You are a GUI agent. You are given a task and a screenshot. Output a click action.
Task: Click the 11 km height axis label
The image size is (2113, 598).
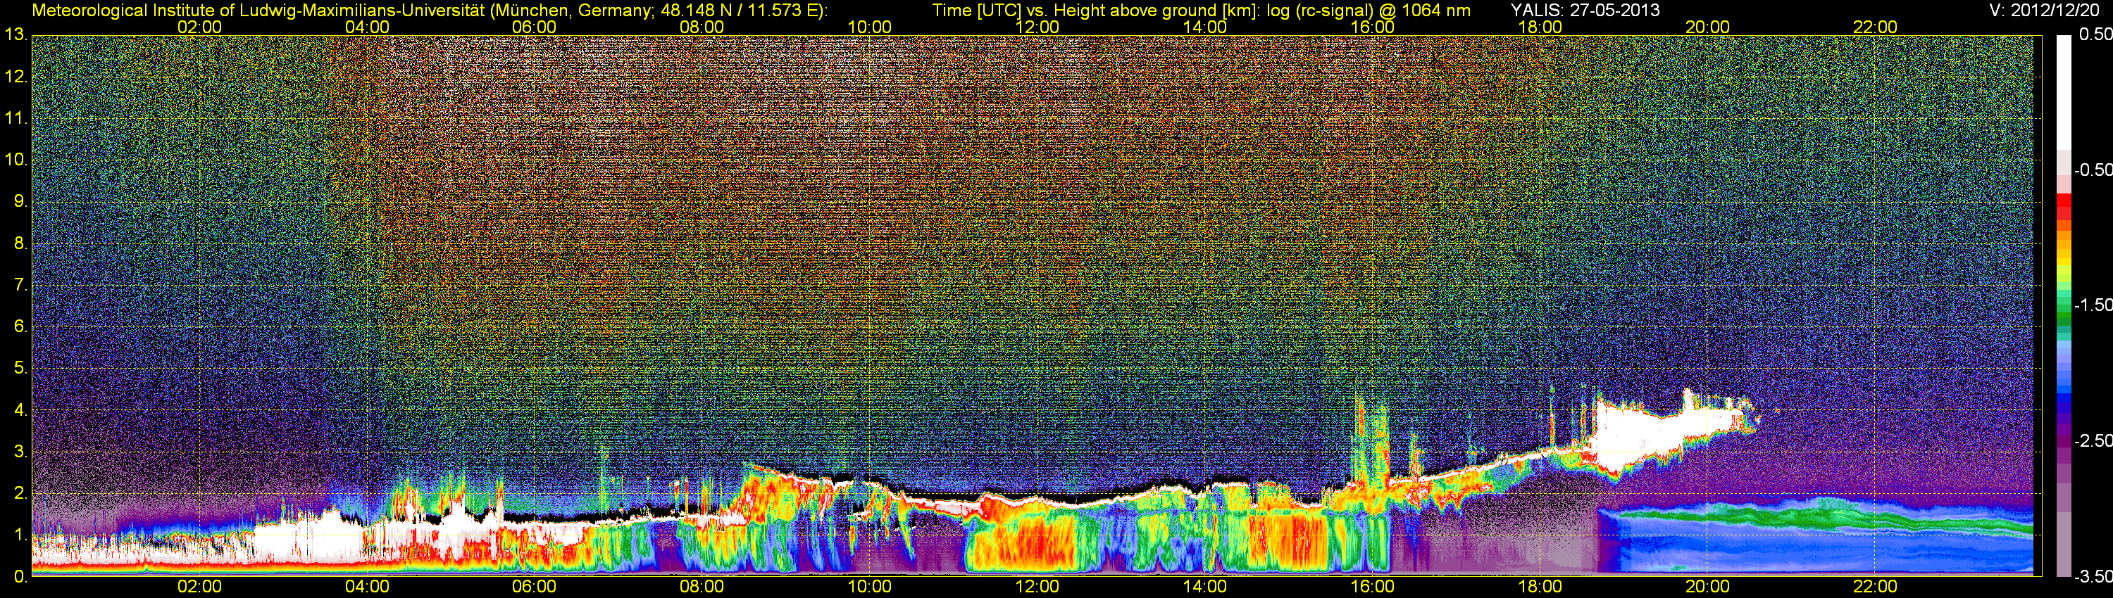pos(15,118)
